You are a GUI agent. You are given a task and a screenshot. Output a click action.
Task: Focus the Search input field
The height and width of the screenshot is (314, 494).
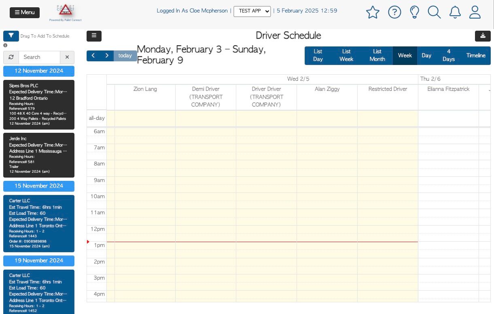coord(40,57)
